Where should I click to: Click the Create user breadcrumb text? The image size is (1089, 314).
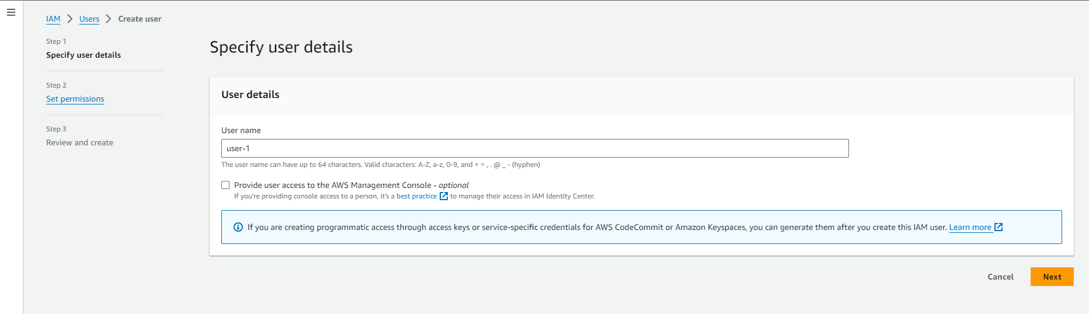click(x=140, y=19)
